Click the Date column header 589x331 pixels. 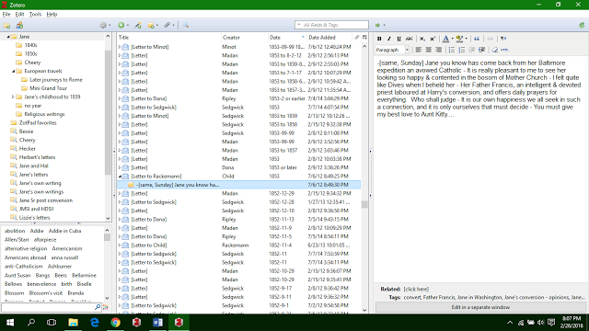click(287, 38)
